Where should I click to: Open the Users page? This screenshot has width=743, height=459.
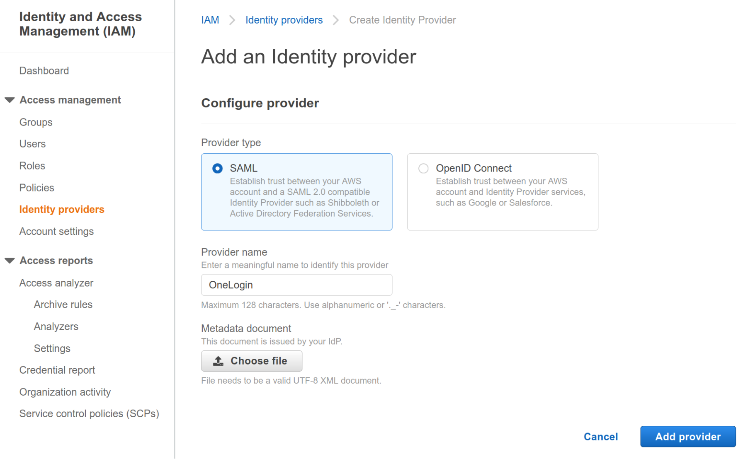32,144
